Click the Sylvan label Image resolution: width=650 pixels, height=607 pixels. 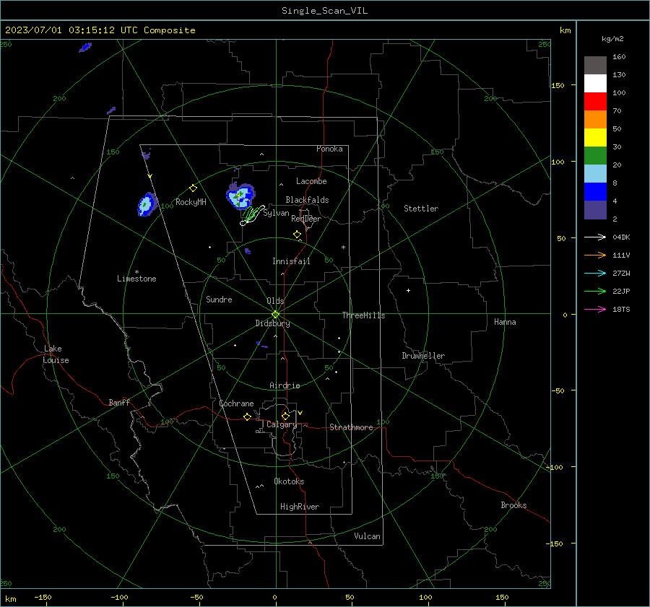(x=276, y=213)
